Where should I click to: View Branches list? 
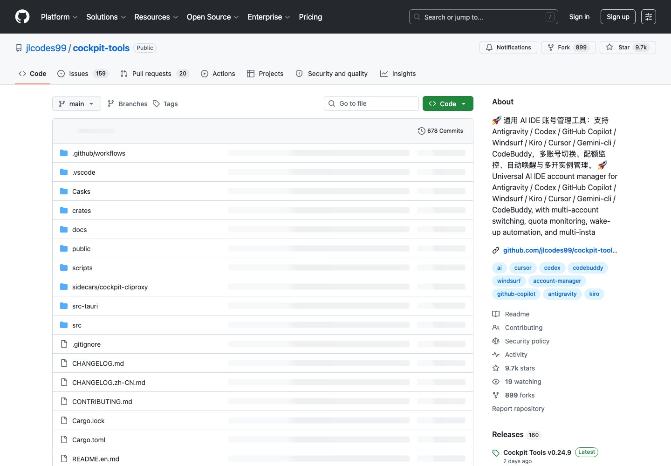tap(127, 104)
